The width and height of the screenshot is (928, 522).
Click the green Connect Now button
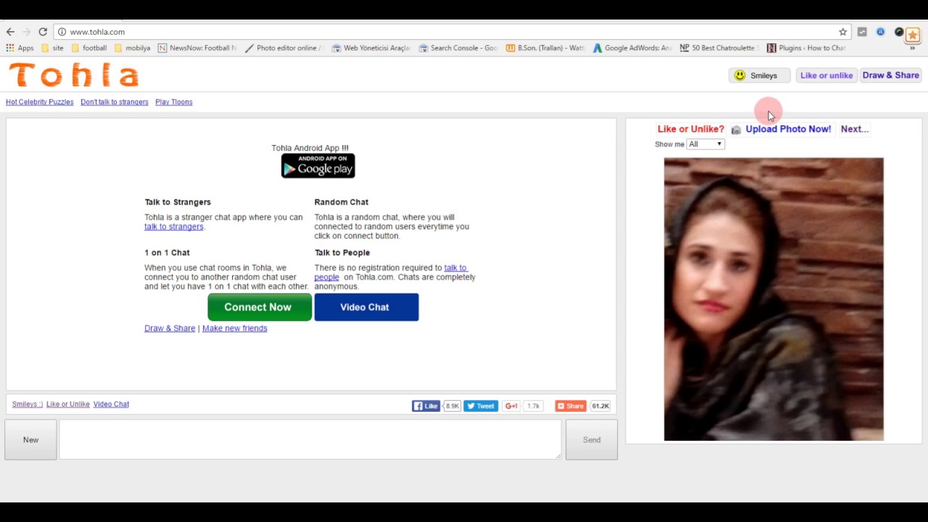[259, 307]
